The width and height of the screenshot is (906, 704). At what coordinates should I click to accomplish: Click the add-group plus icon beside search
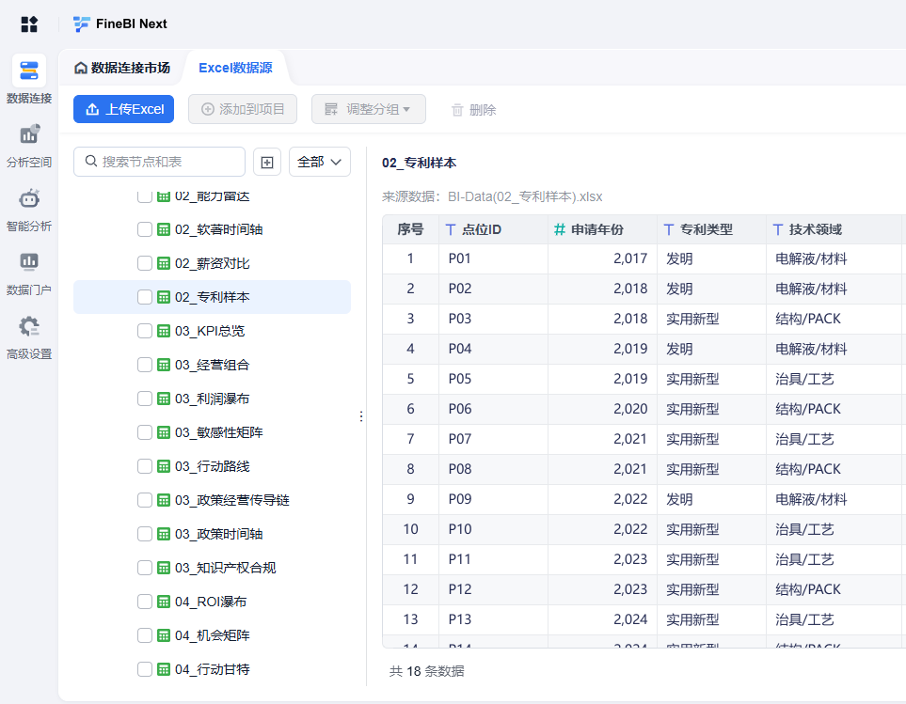pos(267,163)
